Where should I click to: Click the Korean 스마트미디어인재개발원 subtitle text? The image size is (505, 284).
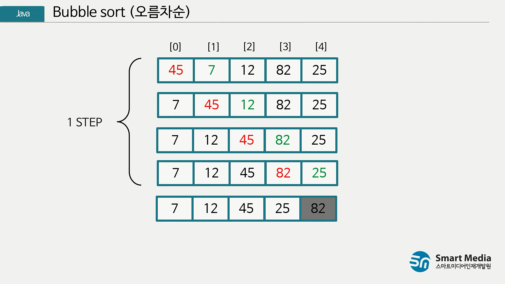coord(463,266)
